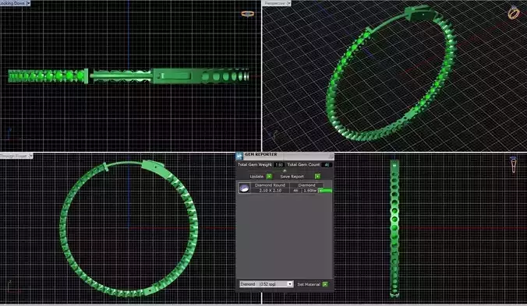527x306 pixels.
Task: Click the Gem Reporter title bar
Action: click(x=285, y=156)
